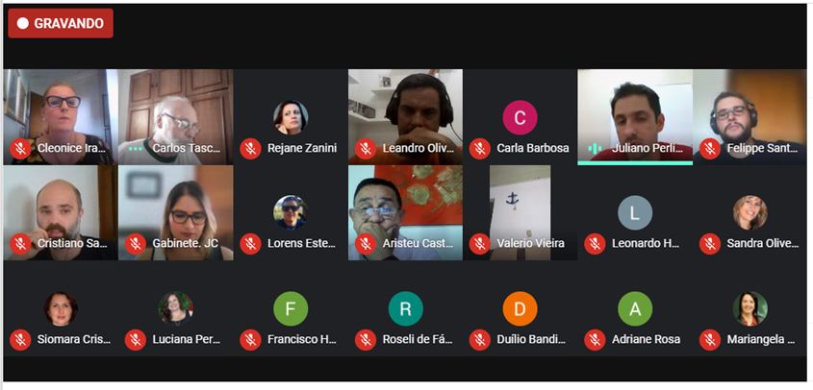Click the Sandra Olive name label

(763, 243)
